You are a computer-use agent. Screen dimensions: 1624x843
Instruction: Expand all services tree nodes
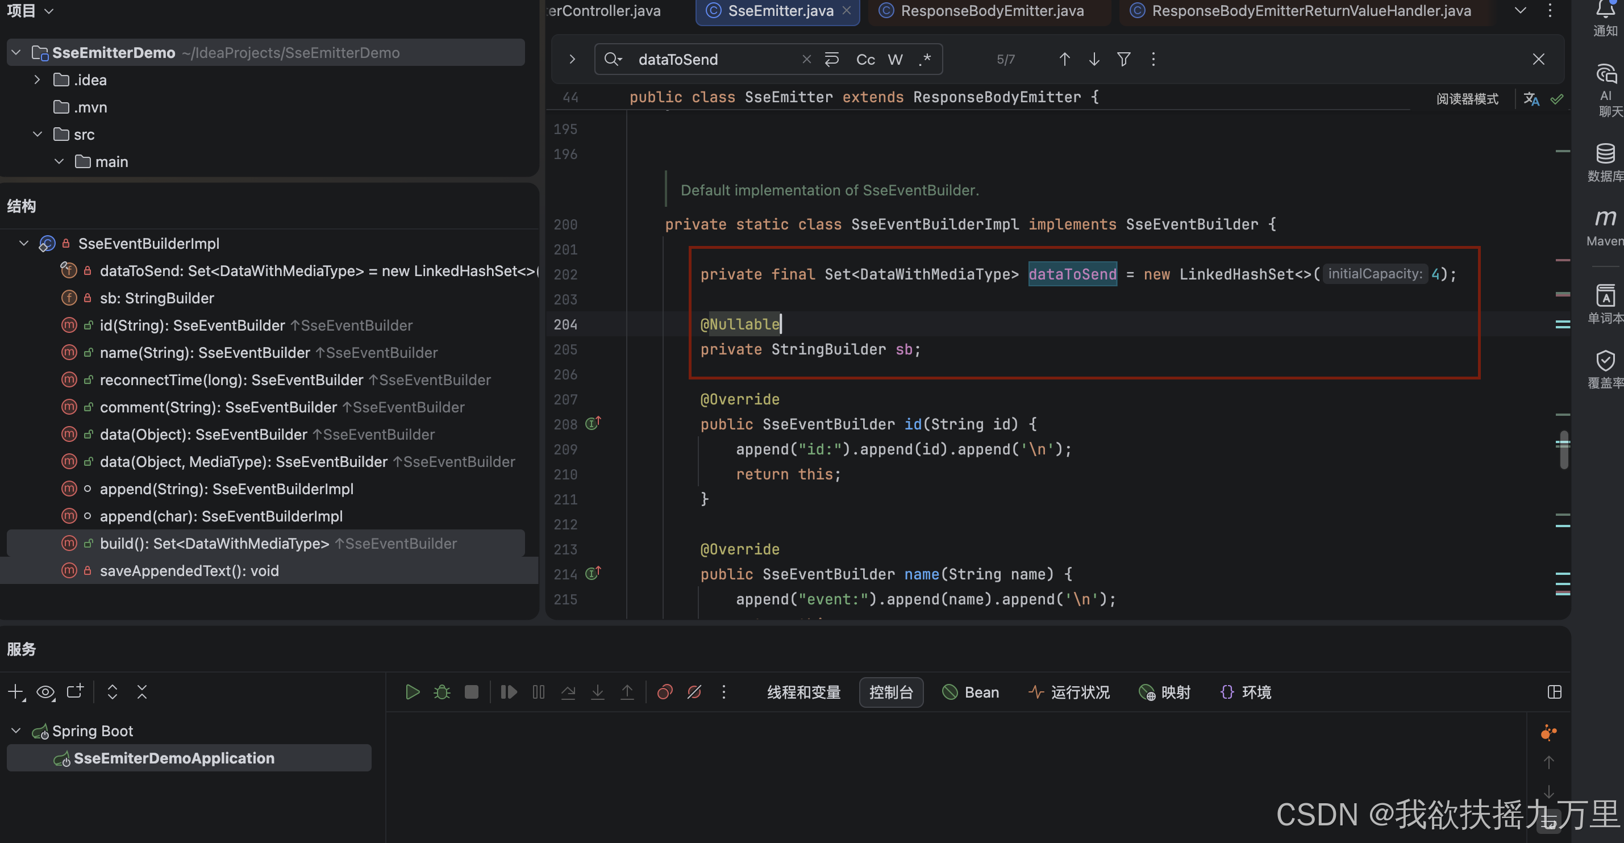pyautogui.click(x=112, y=692)
